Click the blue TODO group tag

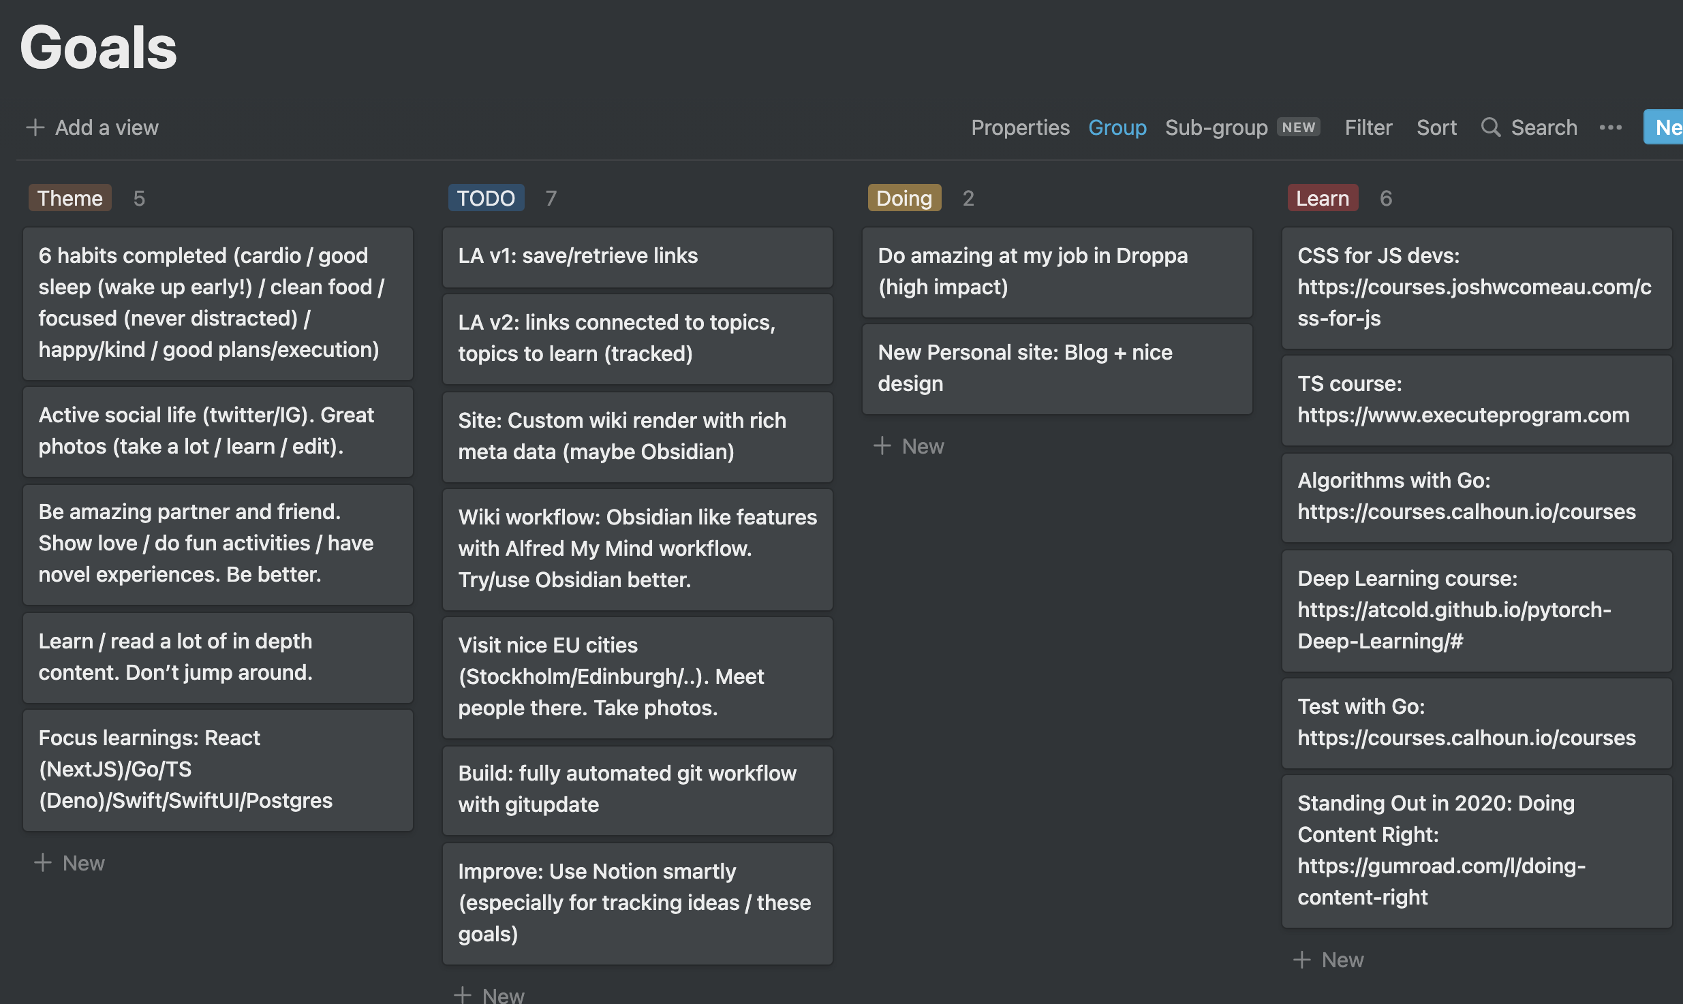pyautogui.click(x=486, y=198)
